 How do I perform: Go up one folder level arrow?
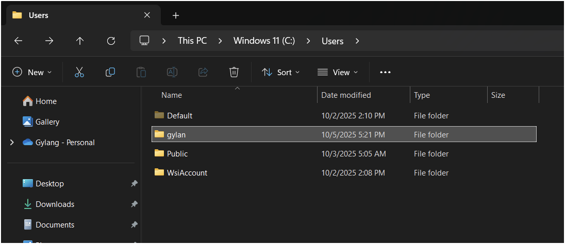tap(80, 41)
